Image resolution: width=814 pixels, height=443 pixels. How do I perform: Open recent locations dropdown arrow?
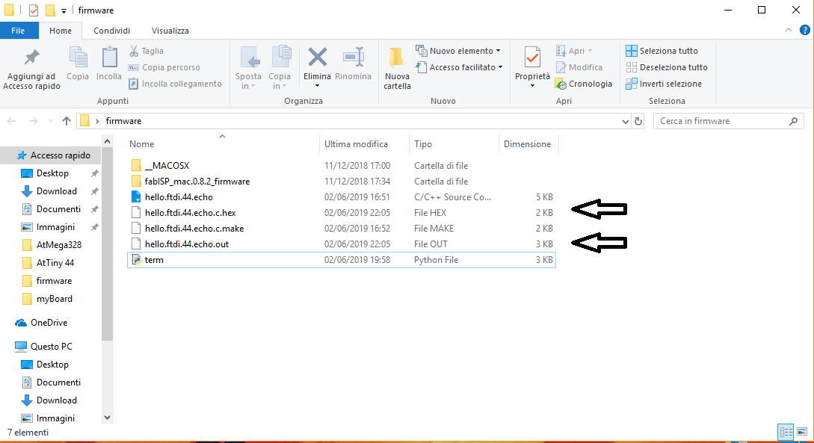click(51, 121)
